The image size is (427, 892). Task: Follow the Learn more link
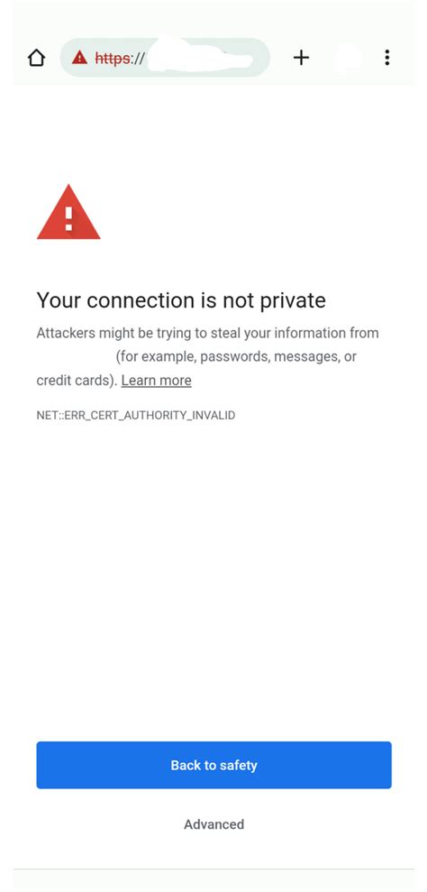157,380
